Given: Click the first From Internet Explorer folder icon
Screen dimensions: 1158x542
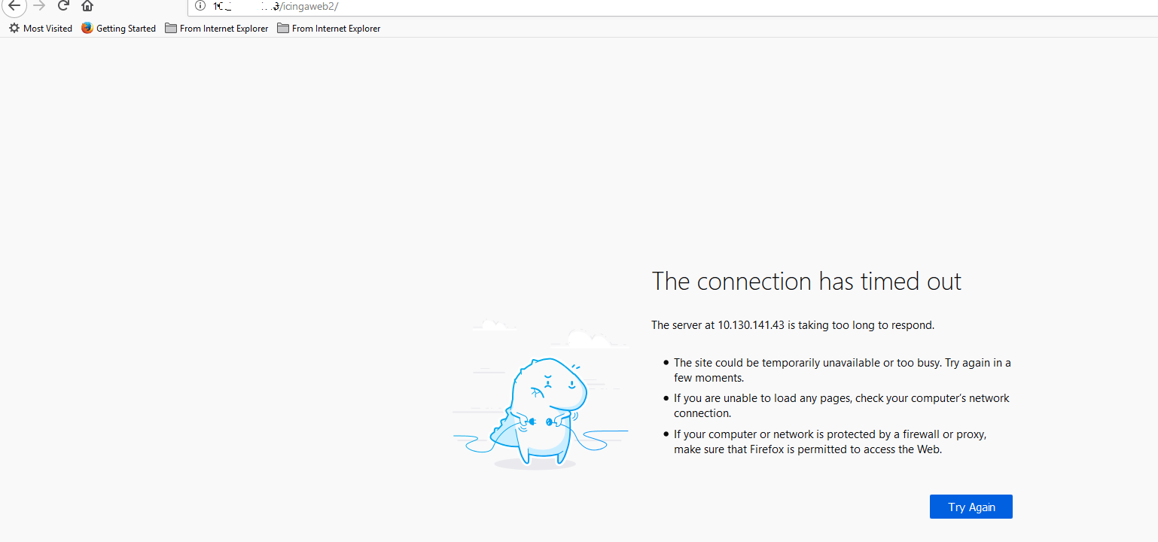Looking at the screenshot, I should pyautogui.click(x=171, y=29).
